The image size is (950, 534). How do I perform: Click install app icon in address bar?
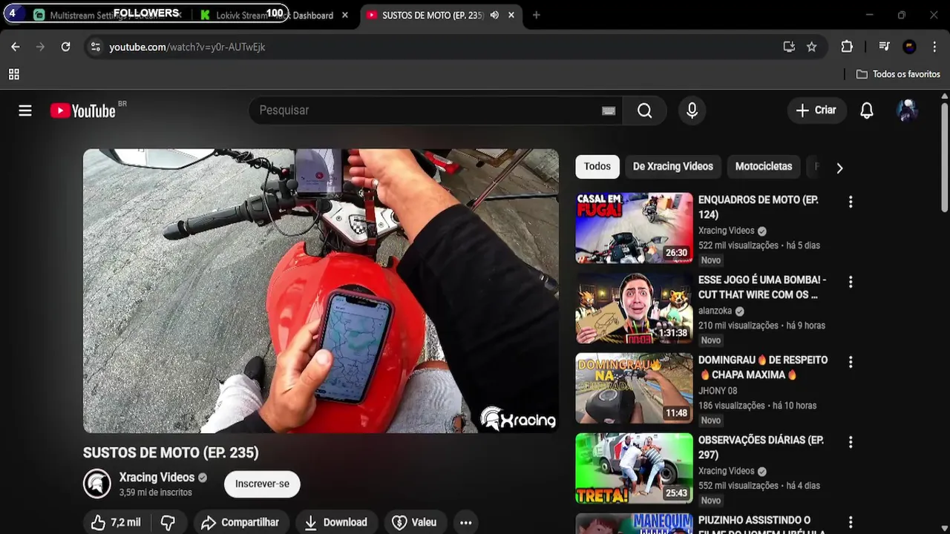789,47
